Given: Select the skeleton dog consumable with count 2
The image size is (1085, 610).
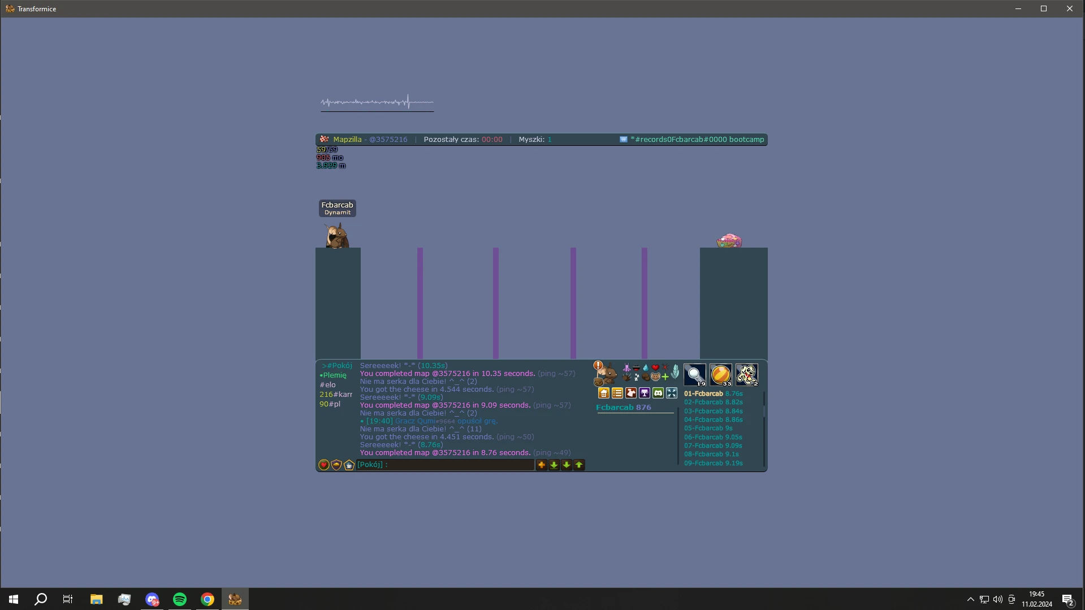Looking at the screenshot, I should pos(747,375).
